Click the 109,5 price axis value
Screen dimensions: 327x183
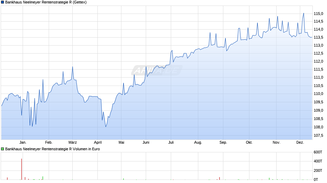(318, 102)
